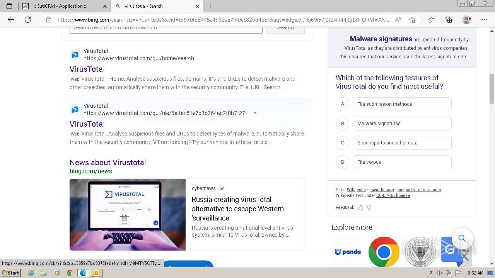Open the Windows Start menu
The width and height of the screenshot is (495, 278).
[11, 273]
